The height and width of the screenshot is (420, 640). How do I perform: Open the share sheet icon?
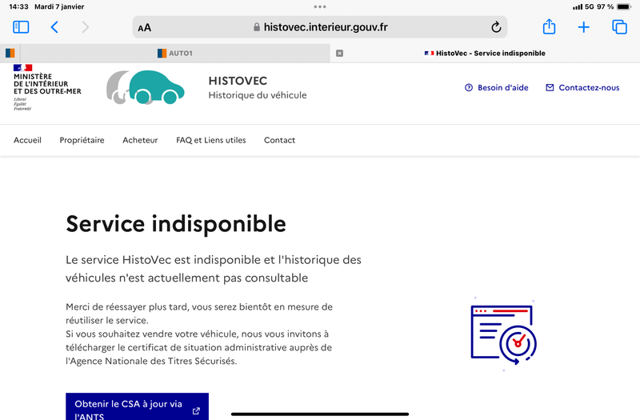549,27
